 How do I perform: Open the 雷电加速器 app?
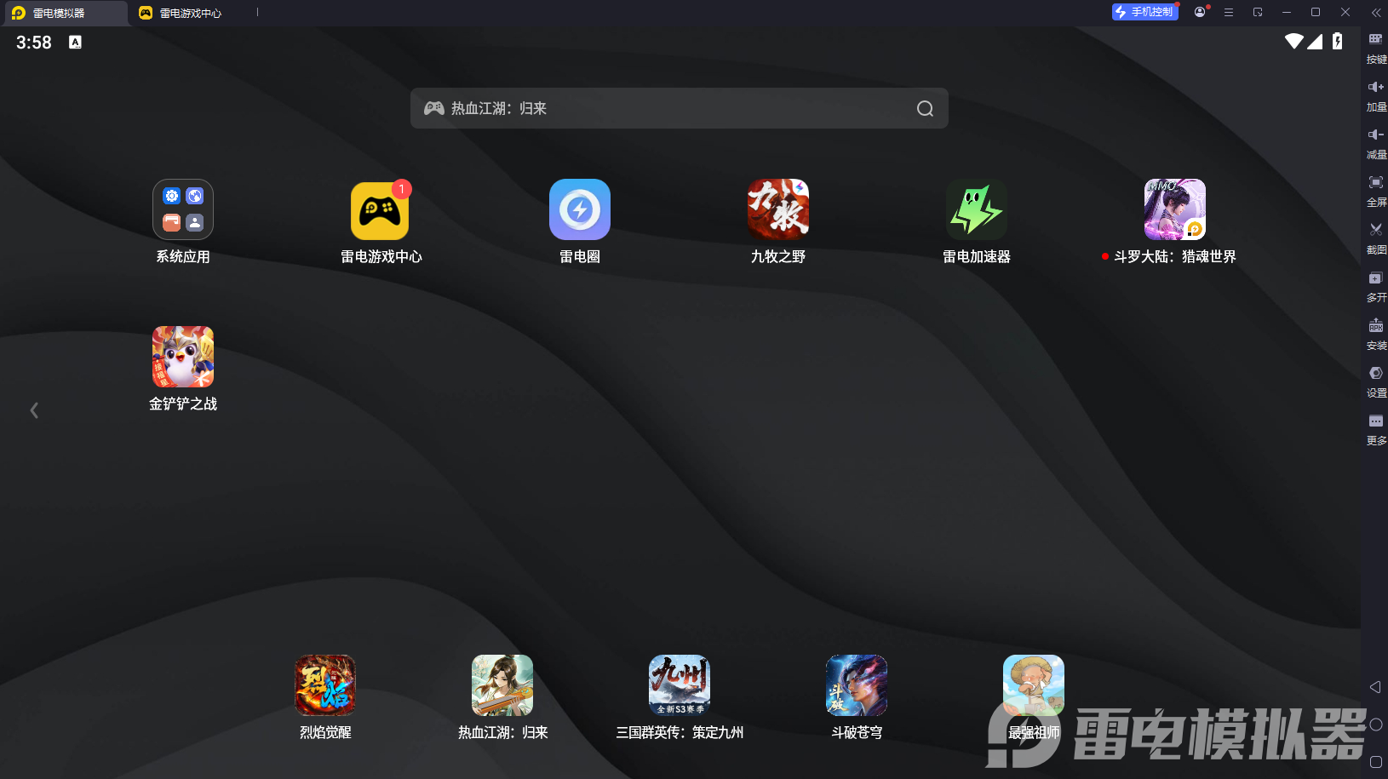(977, 209)
